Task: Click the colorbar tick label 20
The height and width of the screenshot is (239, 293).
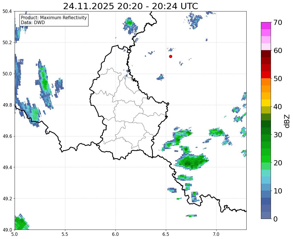Action: click(278, 163)
